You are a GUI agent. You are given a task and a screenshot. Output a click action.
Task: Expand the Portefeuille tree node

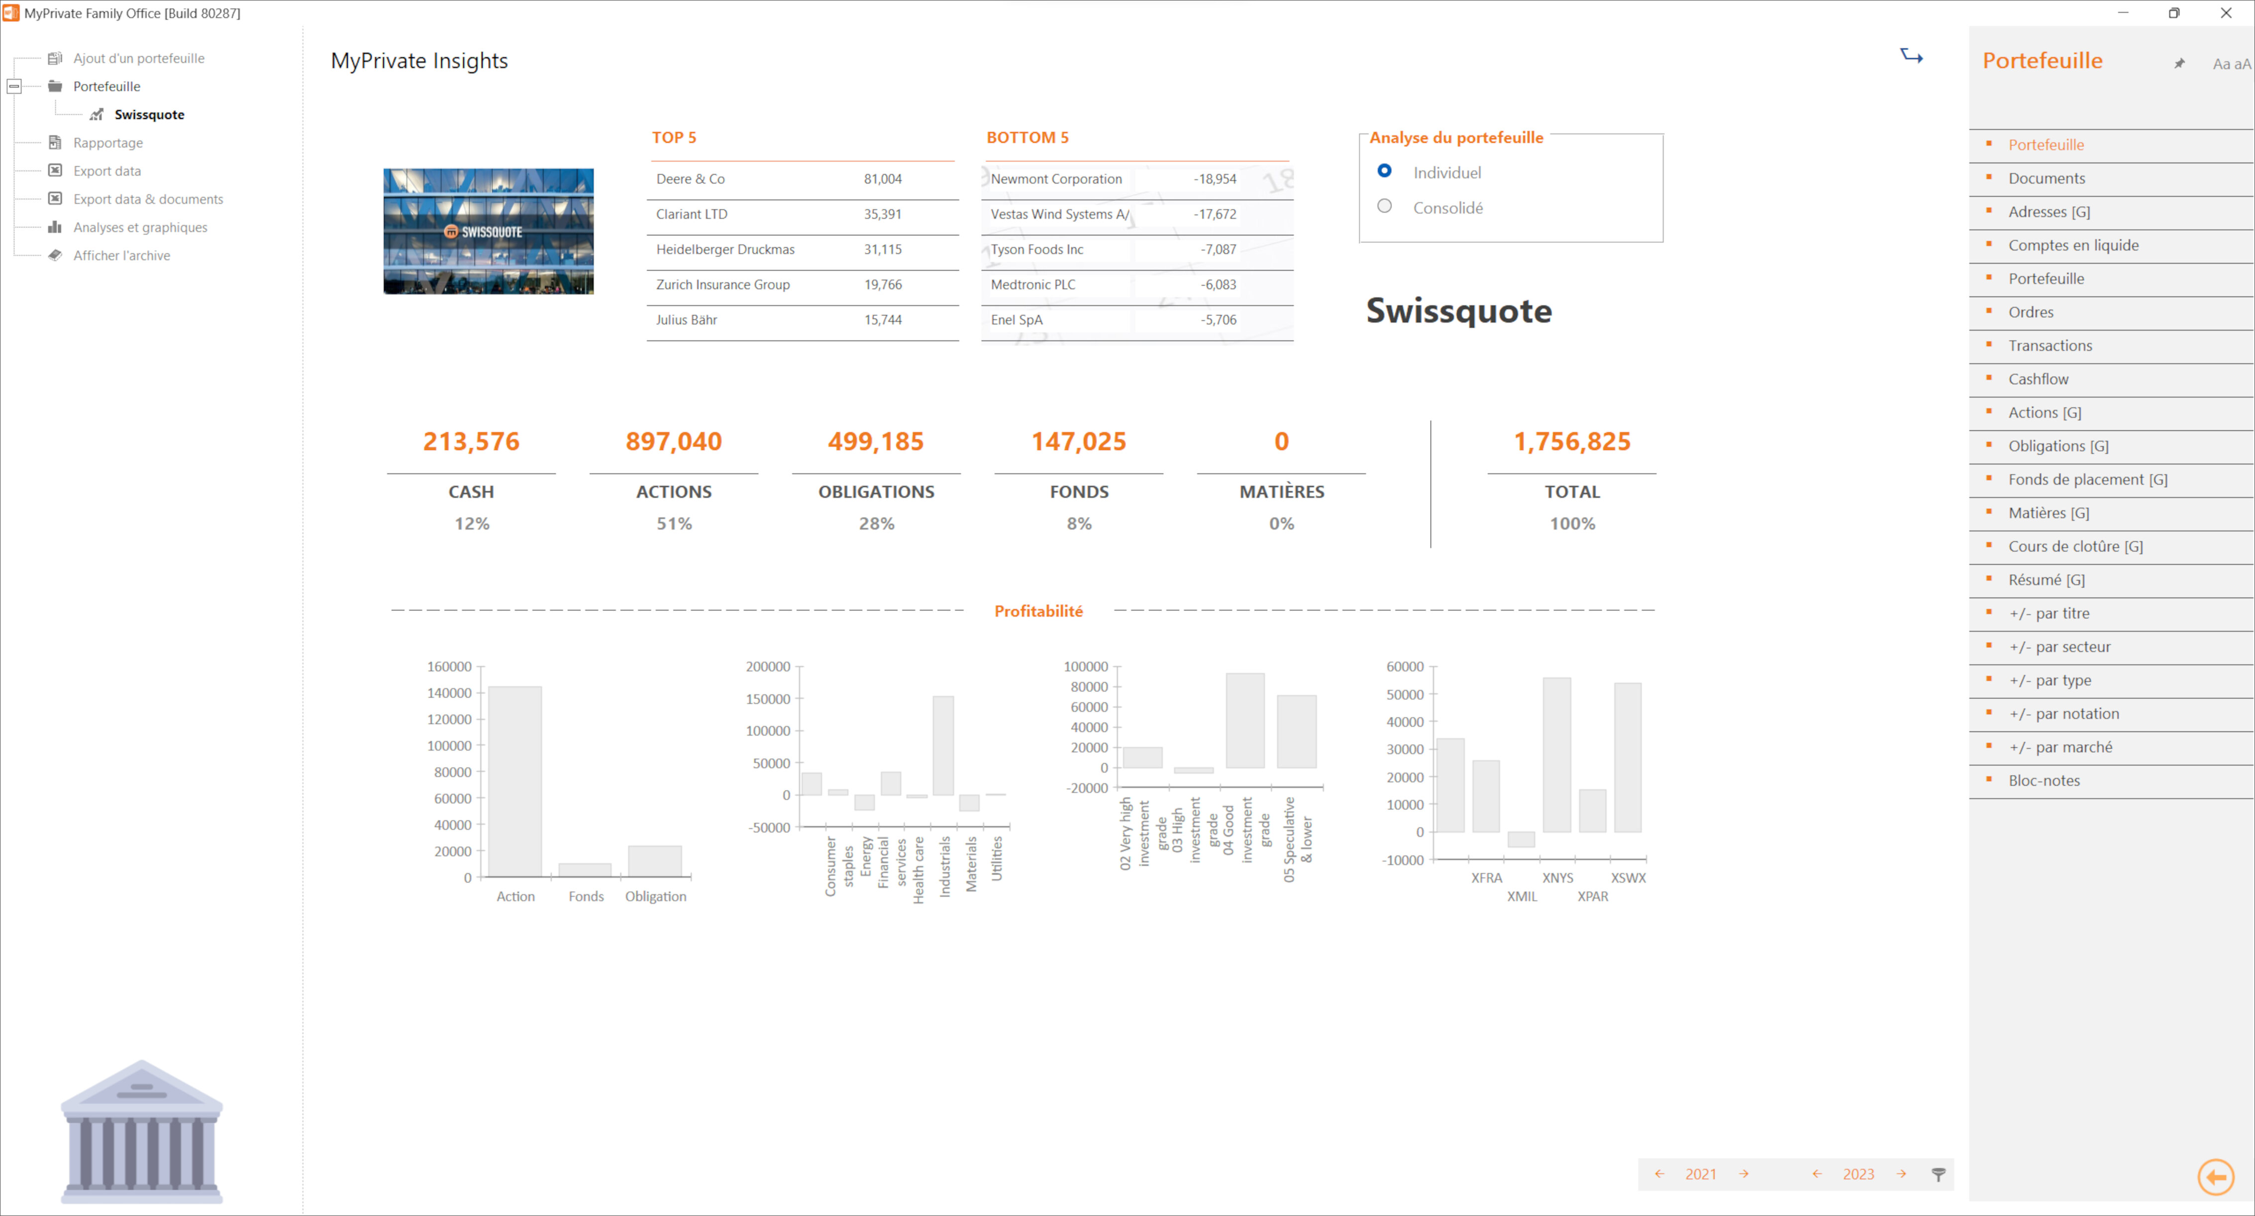tap(13, 86)
